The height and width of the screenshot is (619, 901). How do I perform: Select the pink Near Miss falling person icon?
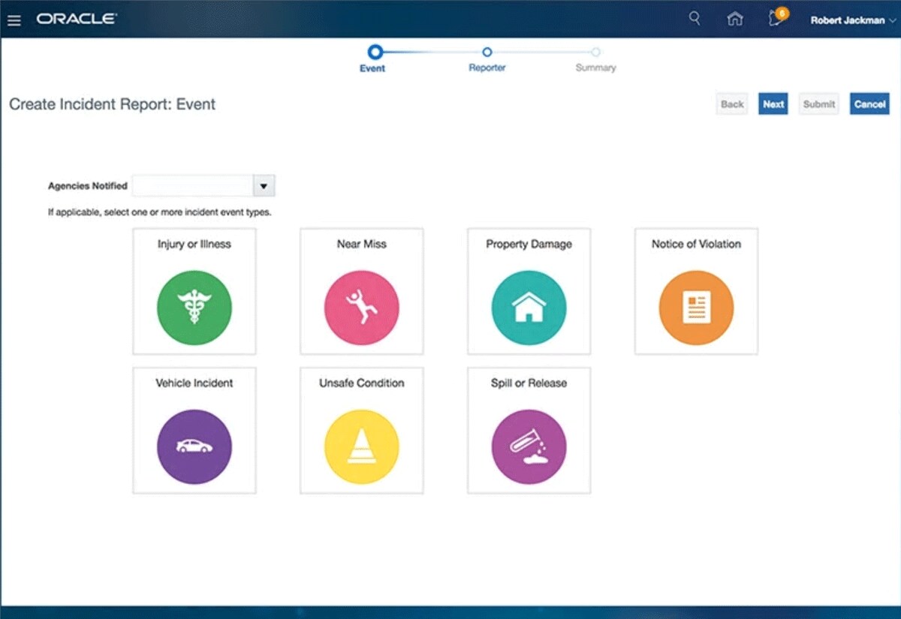[362, 308]
